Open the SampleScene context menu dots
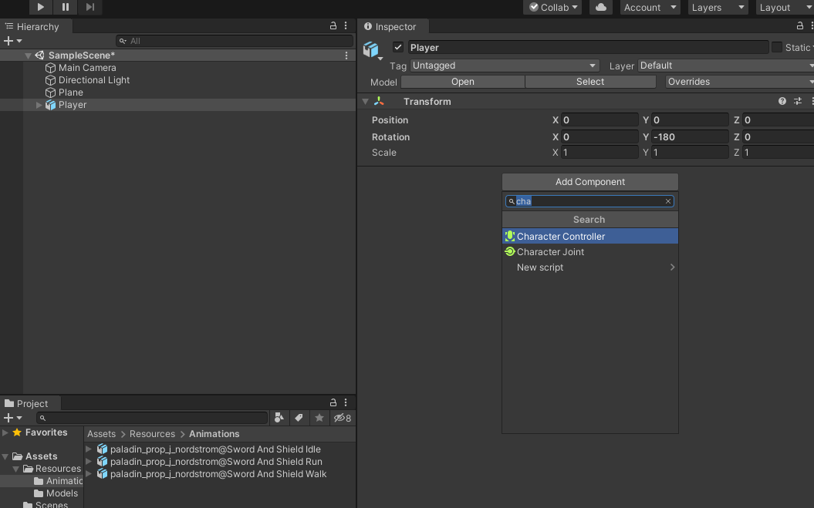The image size is (814, 508). [x=346, y=56]
